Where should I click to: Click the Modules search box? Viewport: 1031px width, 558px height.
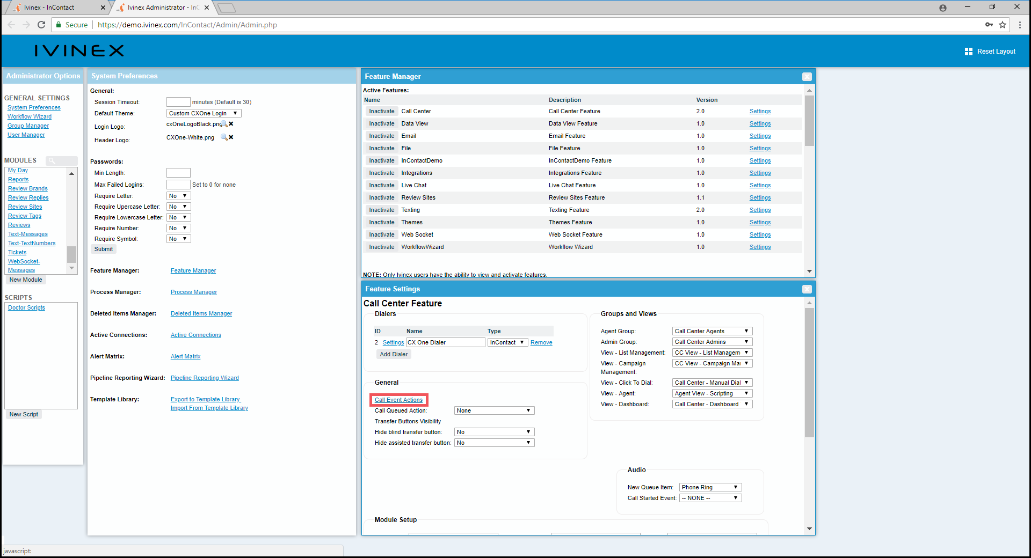62,160
